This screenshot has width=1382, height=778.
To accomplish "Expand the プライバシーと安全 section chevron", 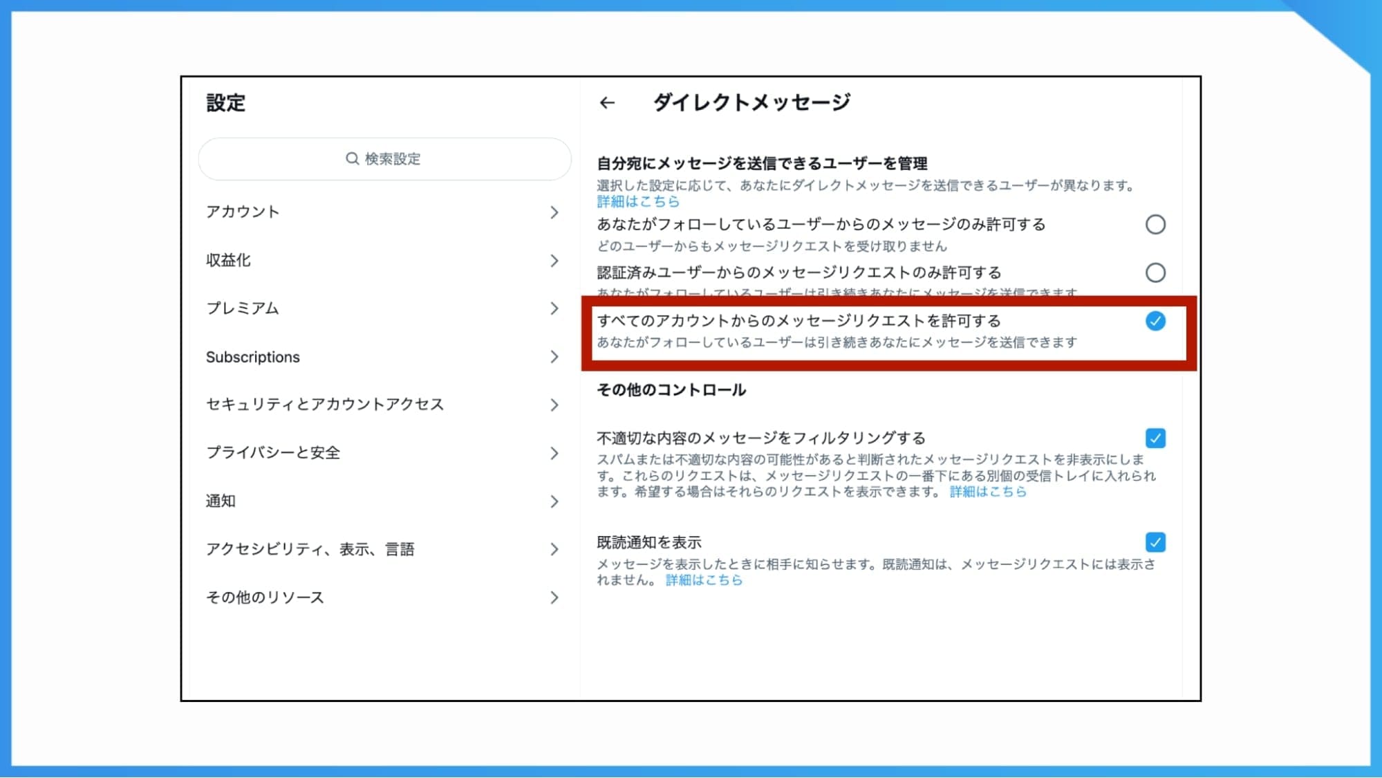I will tap(554, 453).
